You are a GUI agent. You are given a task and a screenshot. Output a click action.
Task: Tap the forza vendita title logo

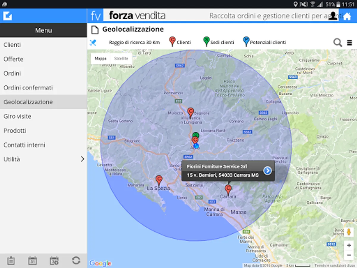(137, 15)
